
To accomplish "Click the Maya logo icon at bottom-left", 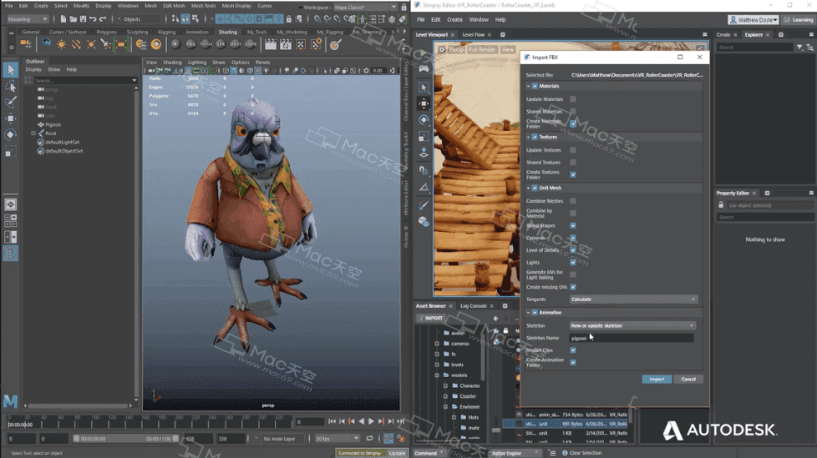I will click(10, 401).
